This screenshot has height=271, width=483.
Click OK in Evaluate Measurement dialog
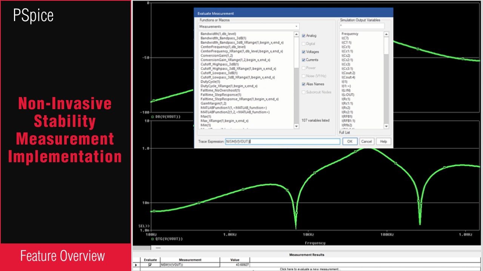coord(350,142)
